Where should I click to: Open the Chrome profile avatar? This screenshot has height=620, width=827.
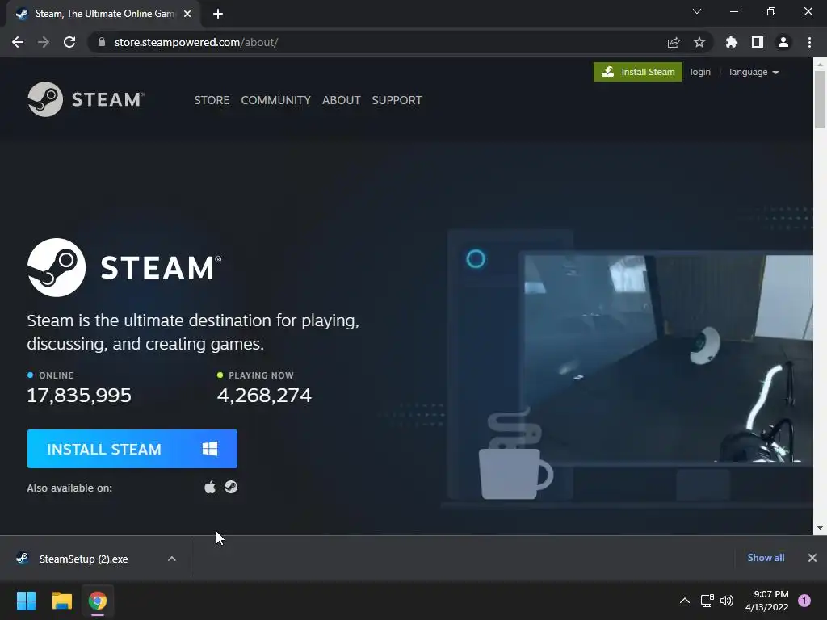click(x=783, y=42)
